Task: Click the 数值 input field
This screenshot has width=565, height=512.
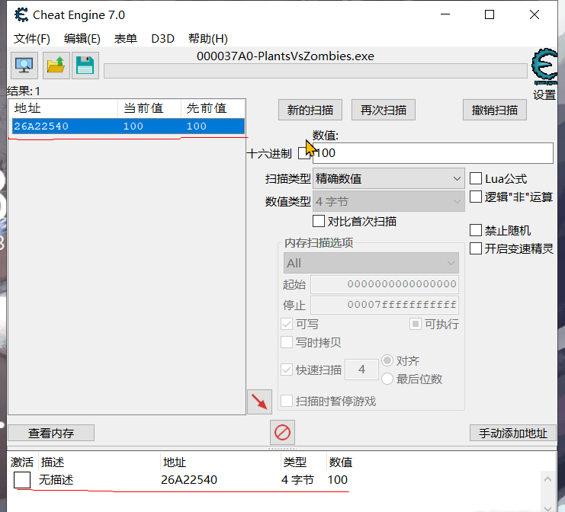Action: 432,153
